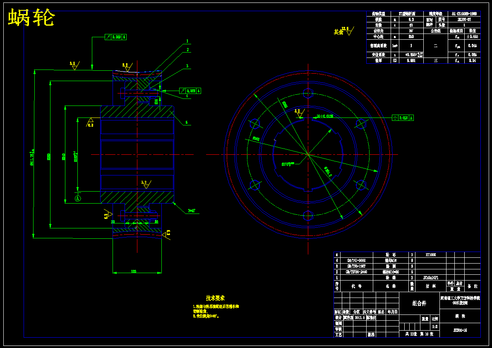The image size is (492, 348).
Task: Click the tooth thickness value 9.891
Action: click(411, 60)
